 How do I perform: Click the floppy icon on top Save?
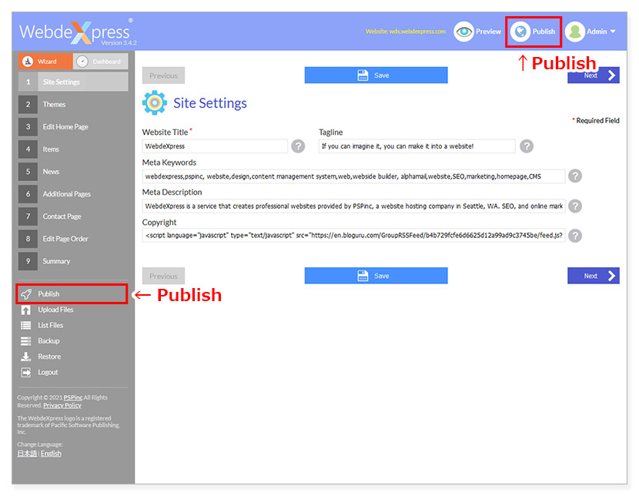(x=363, y=75)
